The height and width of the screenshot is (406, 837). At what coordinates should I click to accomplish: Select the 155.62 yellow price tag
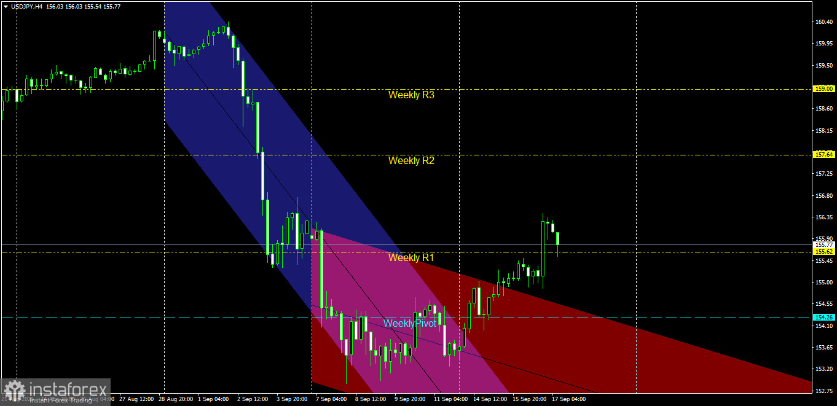(823, 252)
